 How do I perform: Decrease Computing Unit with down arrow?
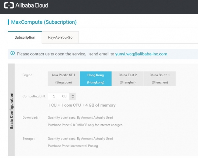73,98
